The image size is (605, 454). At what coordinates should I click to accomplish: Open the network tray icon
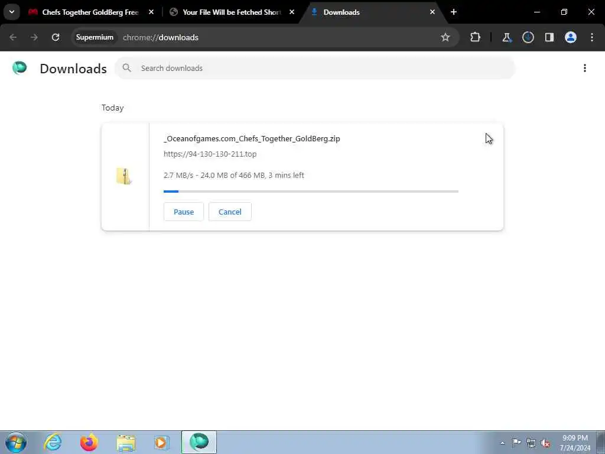(531, 443)
